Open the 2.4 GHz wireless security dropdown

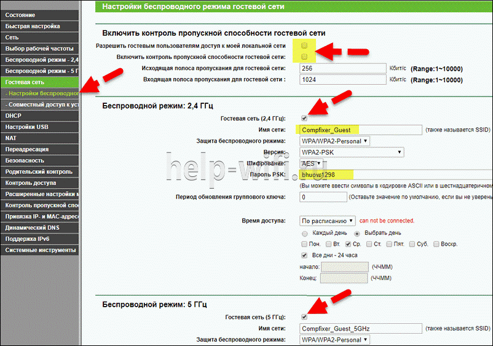point(335,141)
